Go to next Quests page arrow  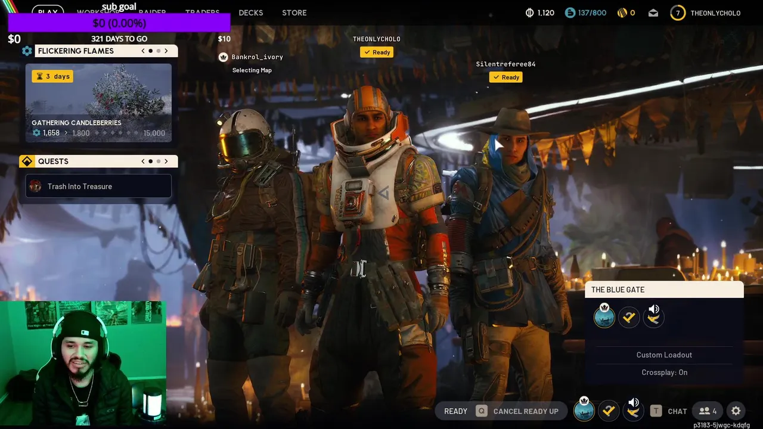[166, 161]
